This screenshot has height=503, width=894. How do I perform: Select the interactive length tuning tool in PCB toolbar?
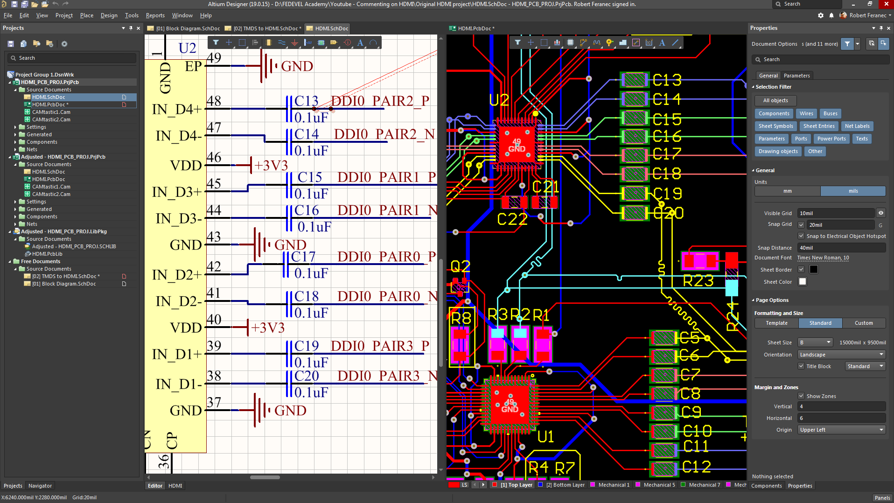pos(596,42)
